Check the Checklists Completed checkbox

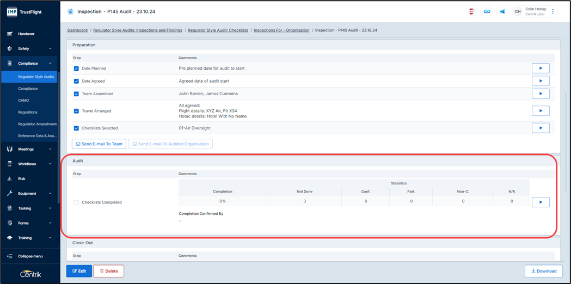pyautogui.click(x=76, y=202)
